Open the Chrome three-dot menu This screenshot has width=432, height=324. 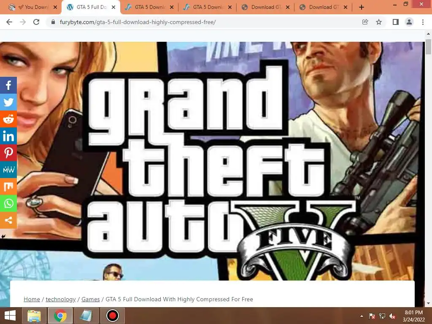(423, 22)
